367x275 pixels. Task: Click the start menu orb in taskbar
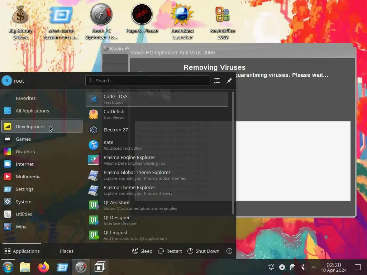tap(8, 267)
